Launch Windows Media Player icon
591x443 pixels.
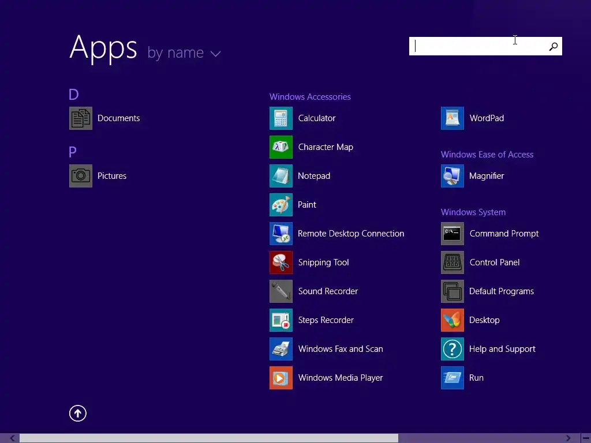coord(281,378)
